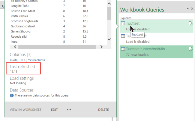Open the more options ellipsis menu
The image size is (195, 121).
[69, 110]
